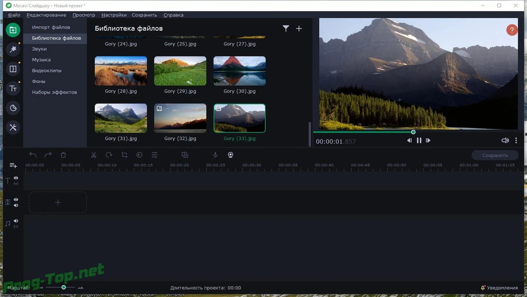
Task: Click the Crop tool icon
Action: coord(124,155)
